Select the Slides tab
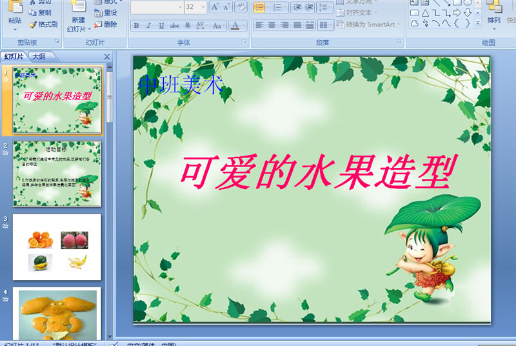 point(14,57)
